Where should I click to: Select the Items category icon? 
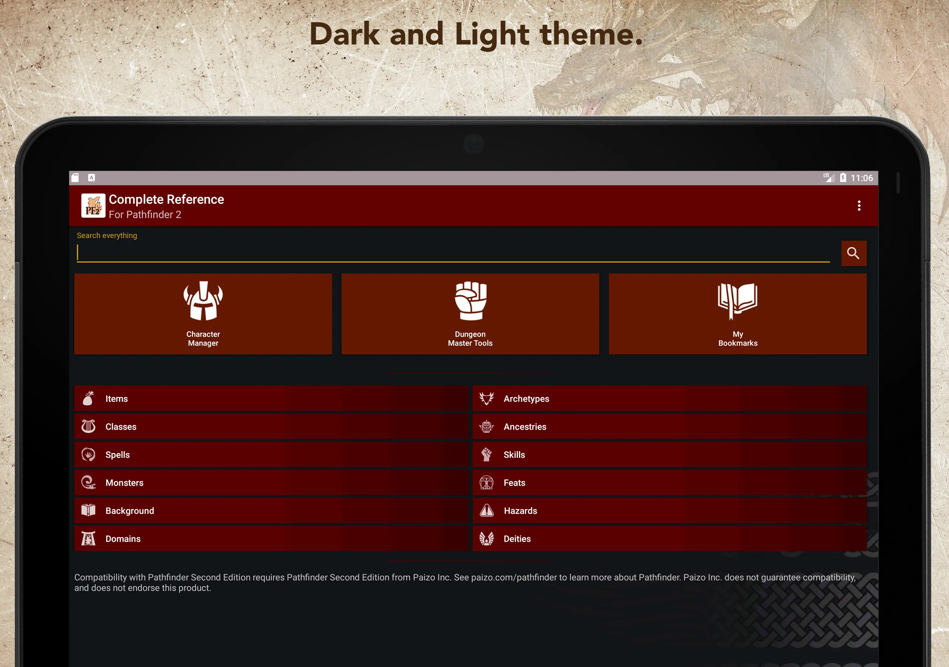click(x=90, y=398)
